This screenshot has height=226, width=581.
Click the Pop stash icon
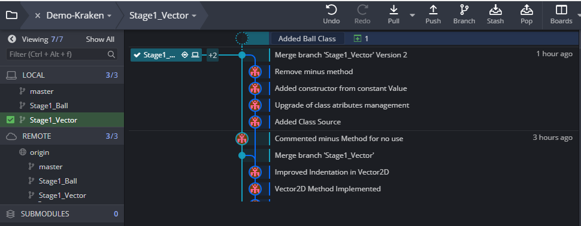(x=526, y=10)
